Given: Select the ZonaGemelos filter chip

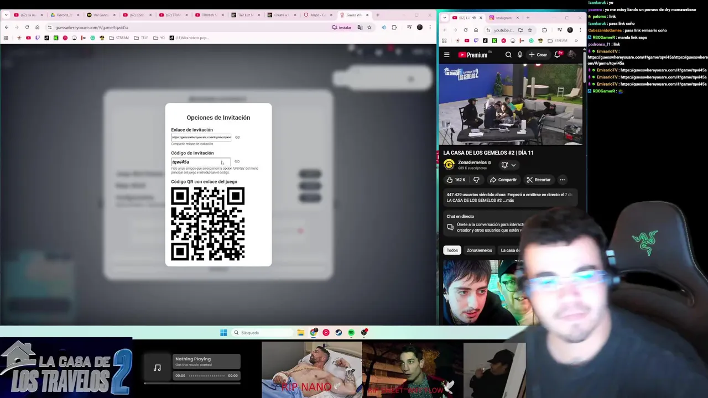Looking at the screenshot, I should [x=479, y=250].
